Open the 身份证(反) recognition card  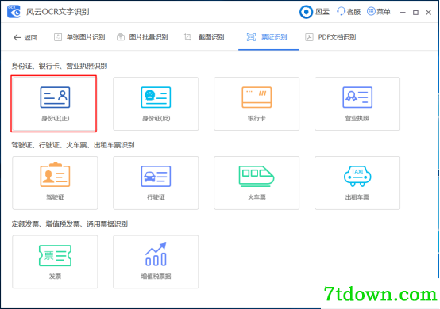tap(156, 104)
